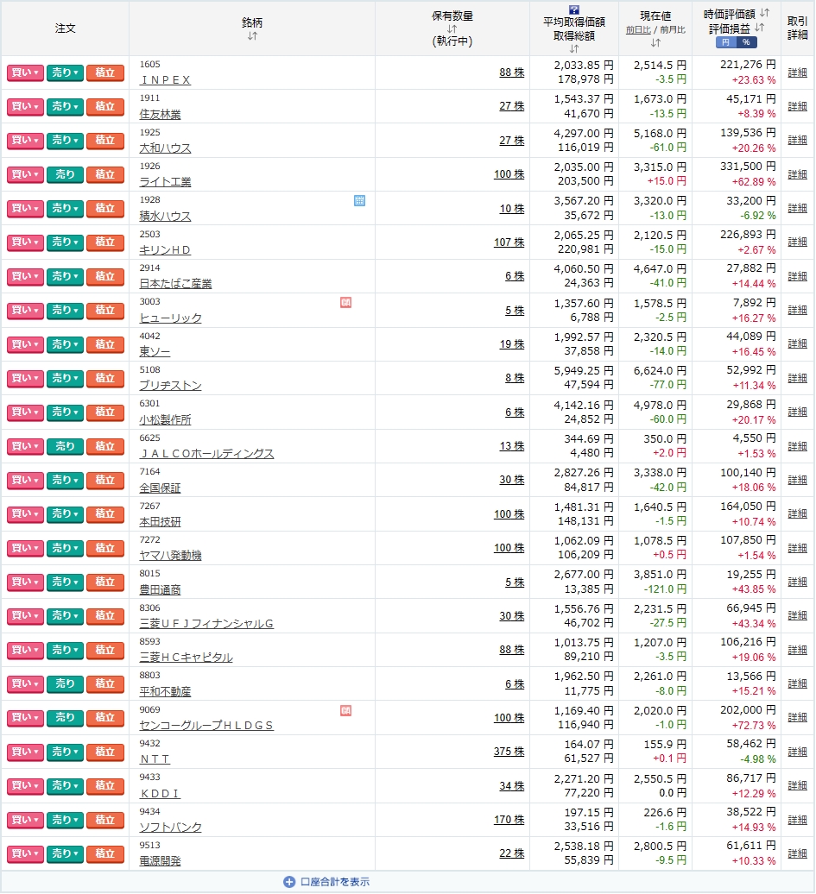Click the 積立 button for 積水ハウス

(x=105, y=209)
